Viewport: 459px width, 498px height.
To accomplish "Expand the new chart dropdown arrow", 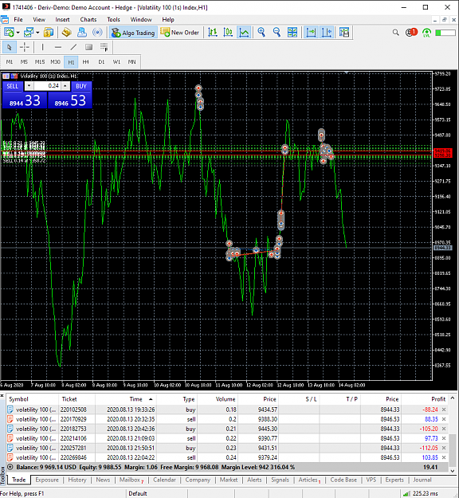I will click(x=18, y=33).
